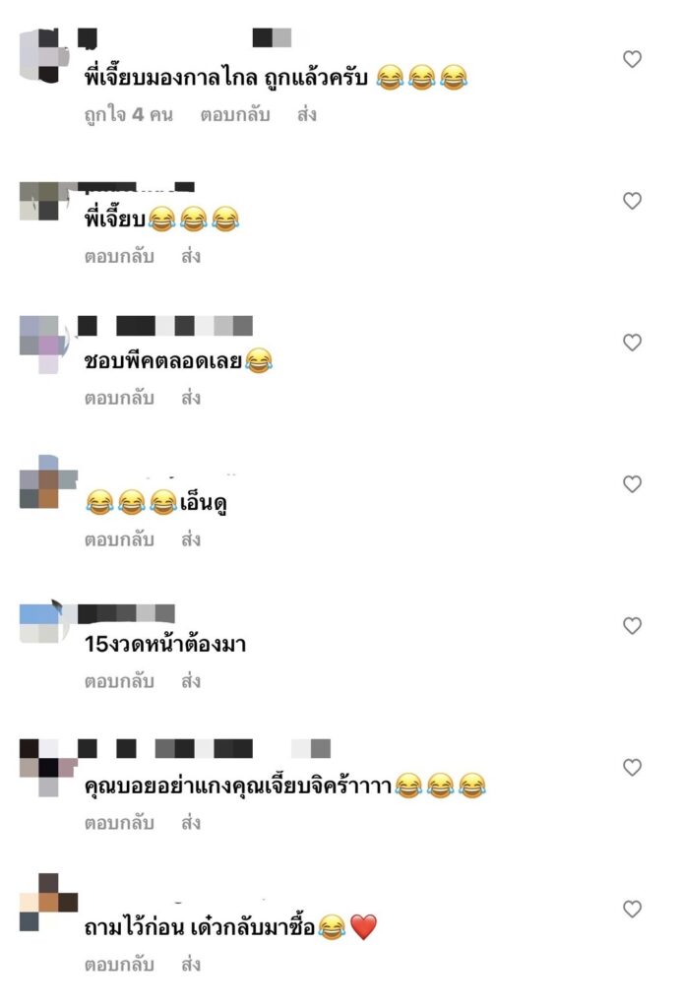680x1008 pixels.
Task: Open avatar of 'ถามไว้ก่อน' commenter
Action: click(x=48, y=902)
